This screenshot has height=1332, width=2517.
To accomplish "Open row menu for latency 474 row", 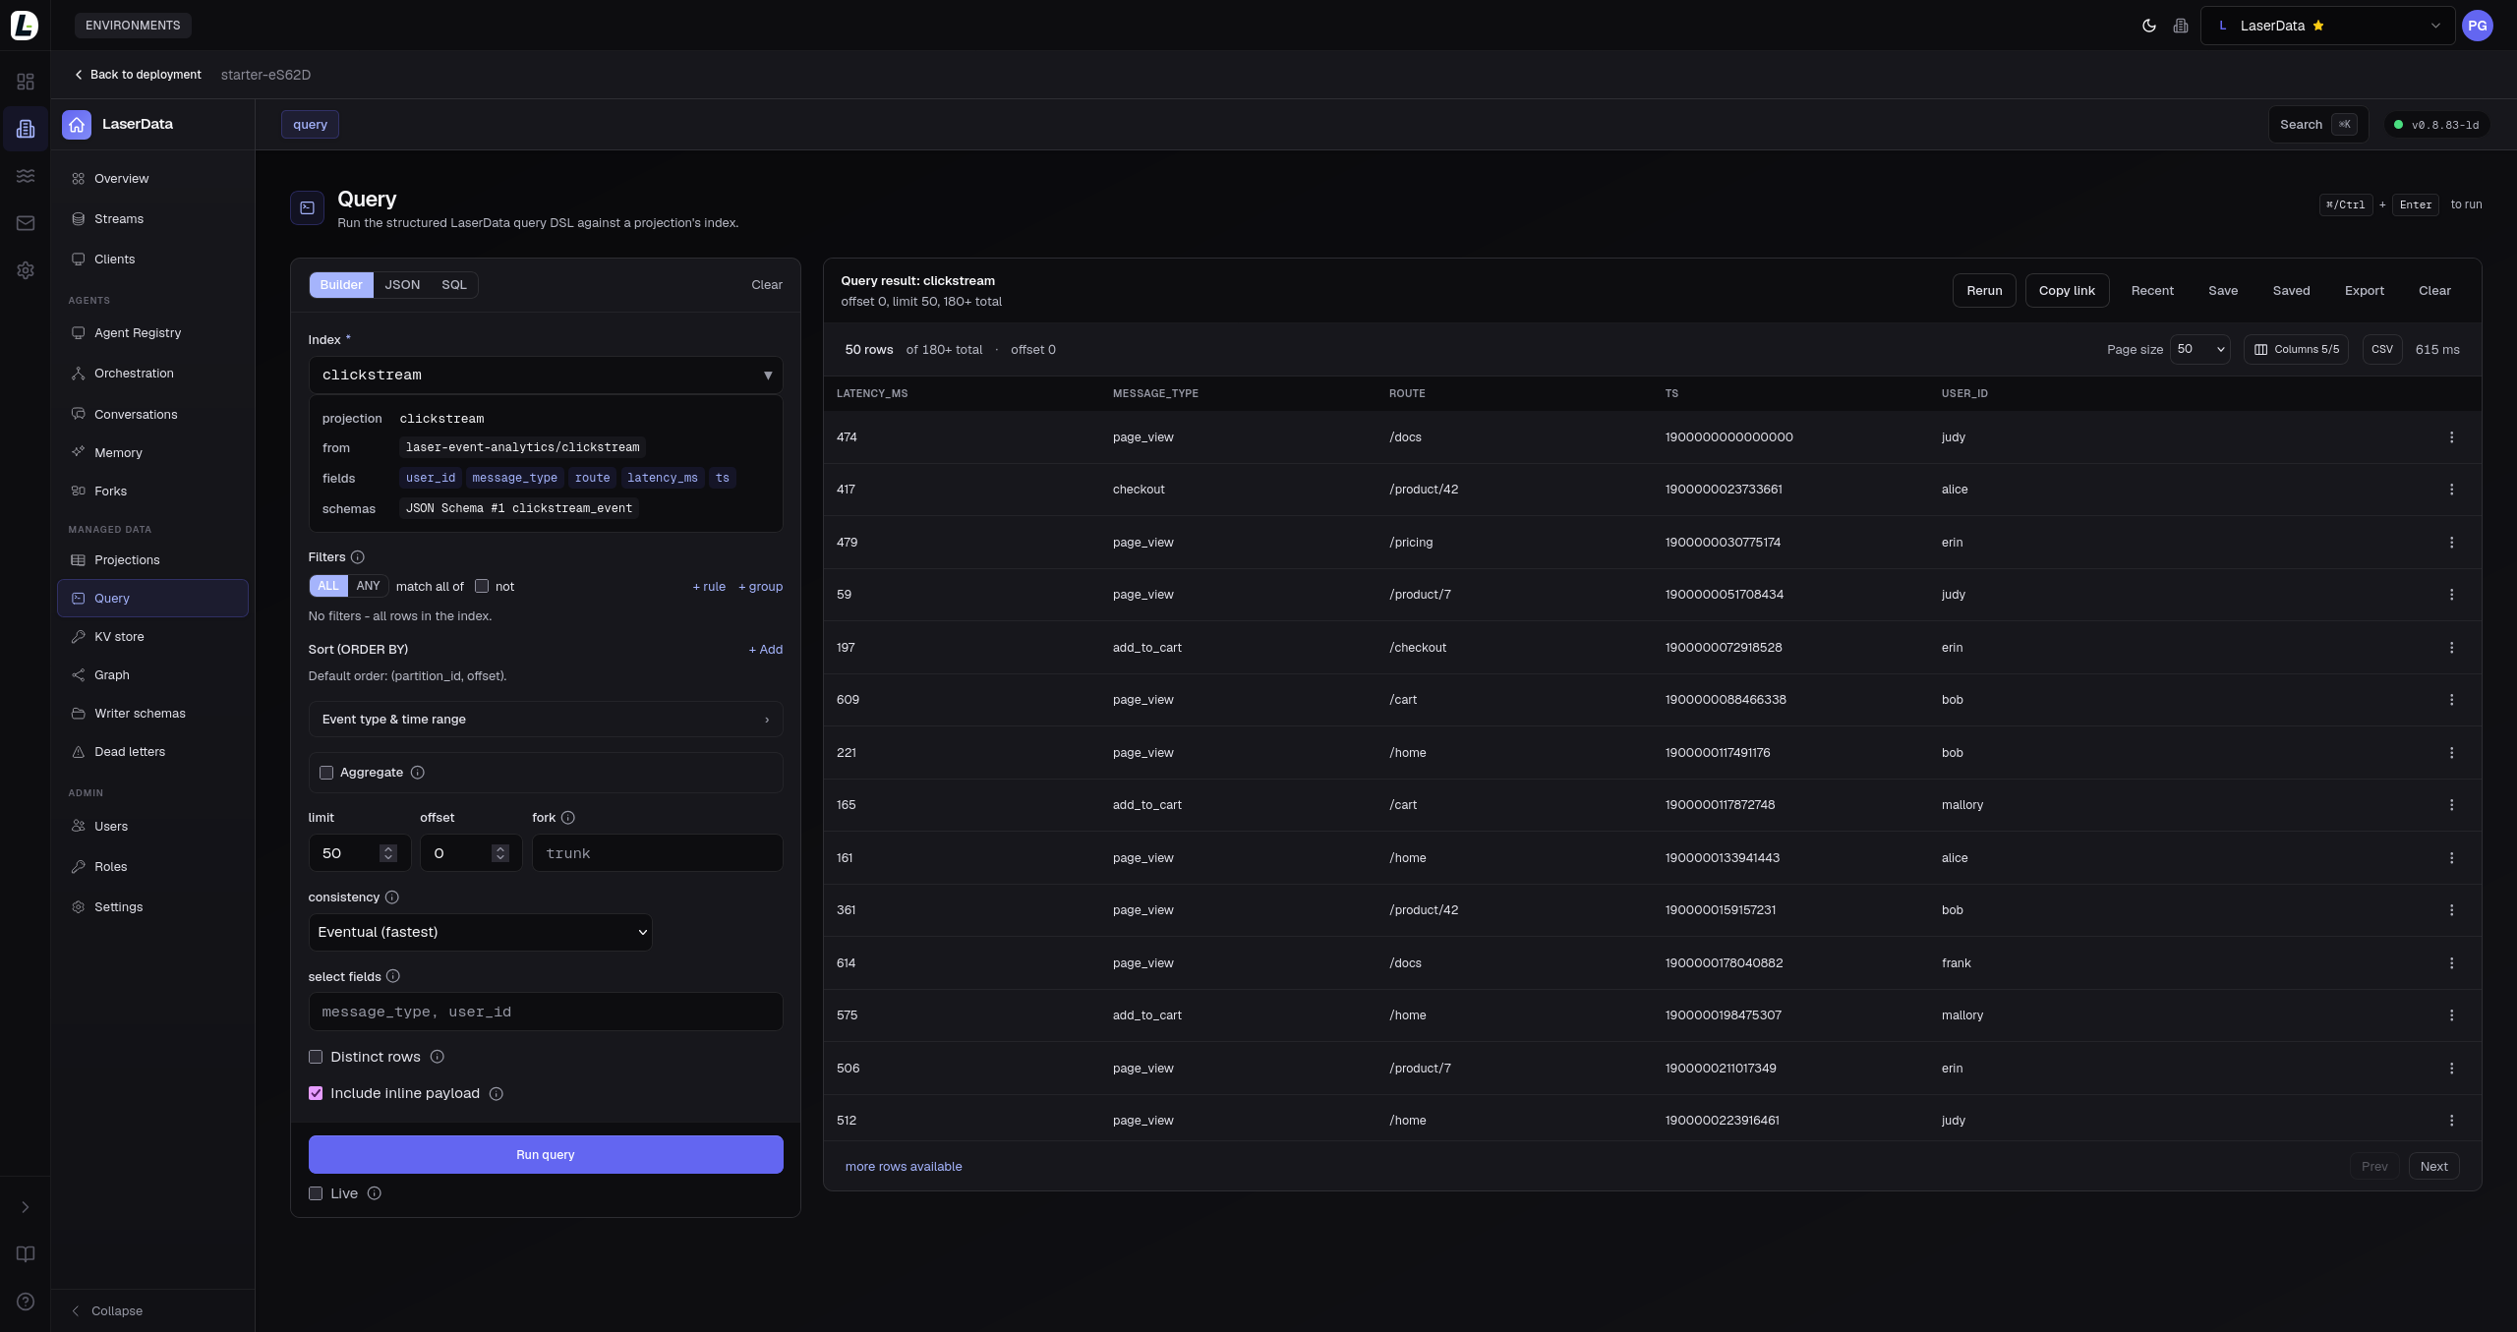I will 2451,437.
